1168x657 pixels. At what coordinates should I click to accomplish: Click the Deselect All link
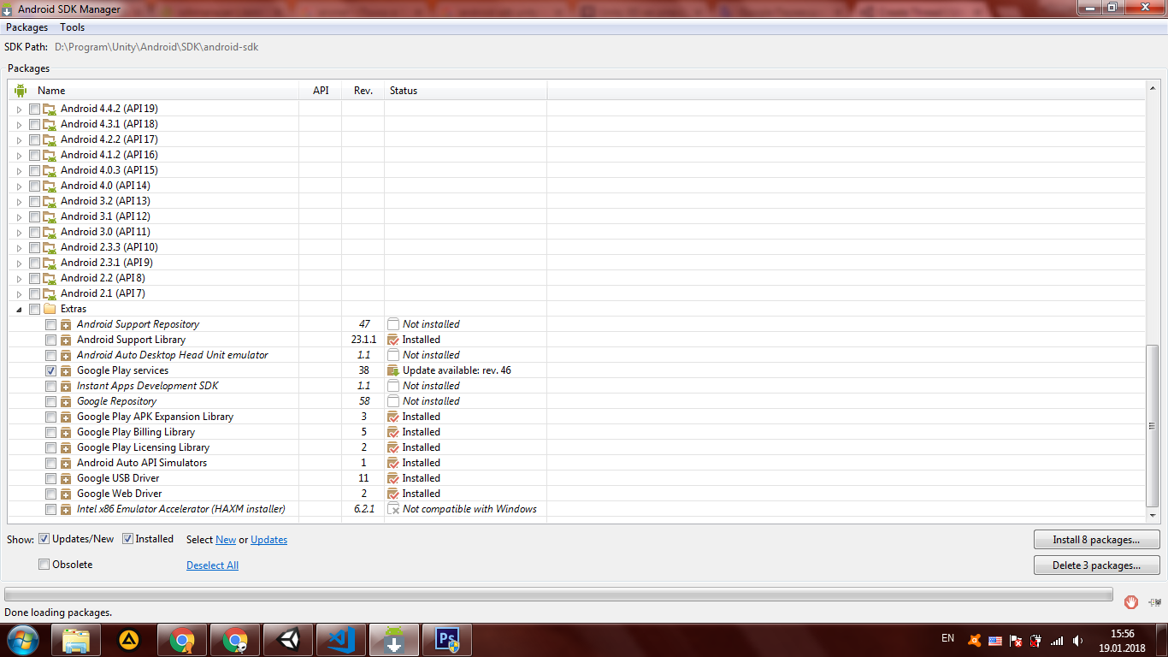point(212,565)
